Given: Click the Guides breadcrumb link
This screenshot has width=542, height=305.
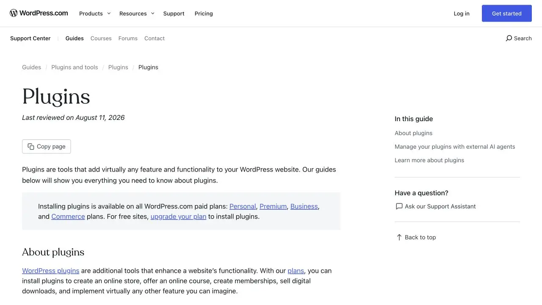Looking at the screenshot, I should [x=32, y=67].
